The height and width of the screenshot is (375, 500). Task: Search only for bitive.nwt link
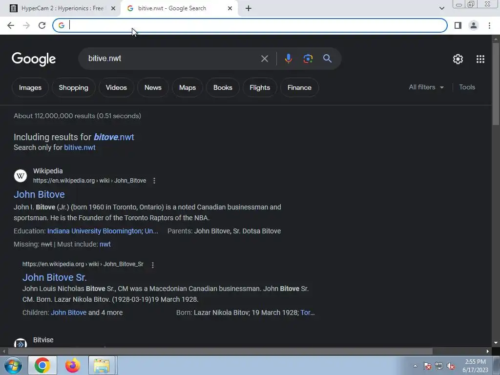pos(80,147)
